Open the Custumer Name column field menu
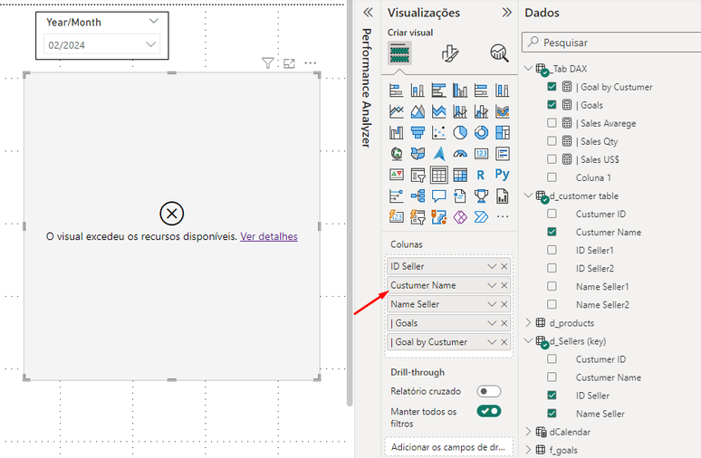Viewport: 701px width, 458px height. tap(492, 285)
